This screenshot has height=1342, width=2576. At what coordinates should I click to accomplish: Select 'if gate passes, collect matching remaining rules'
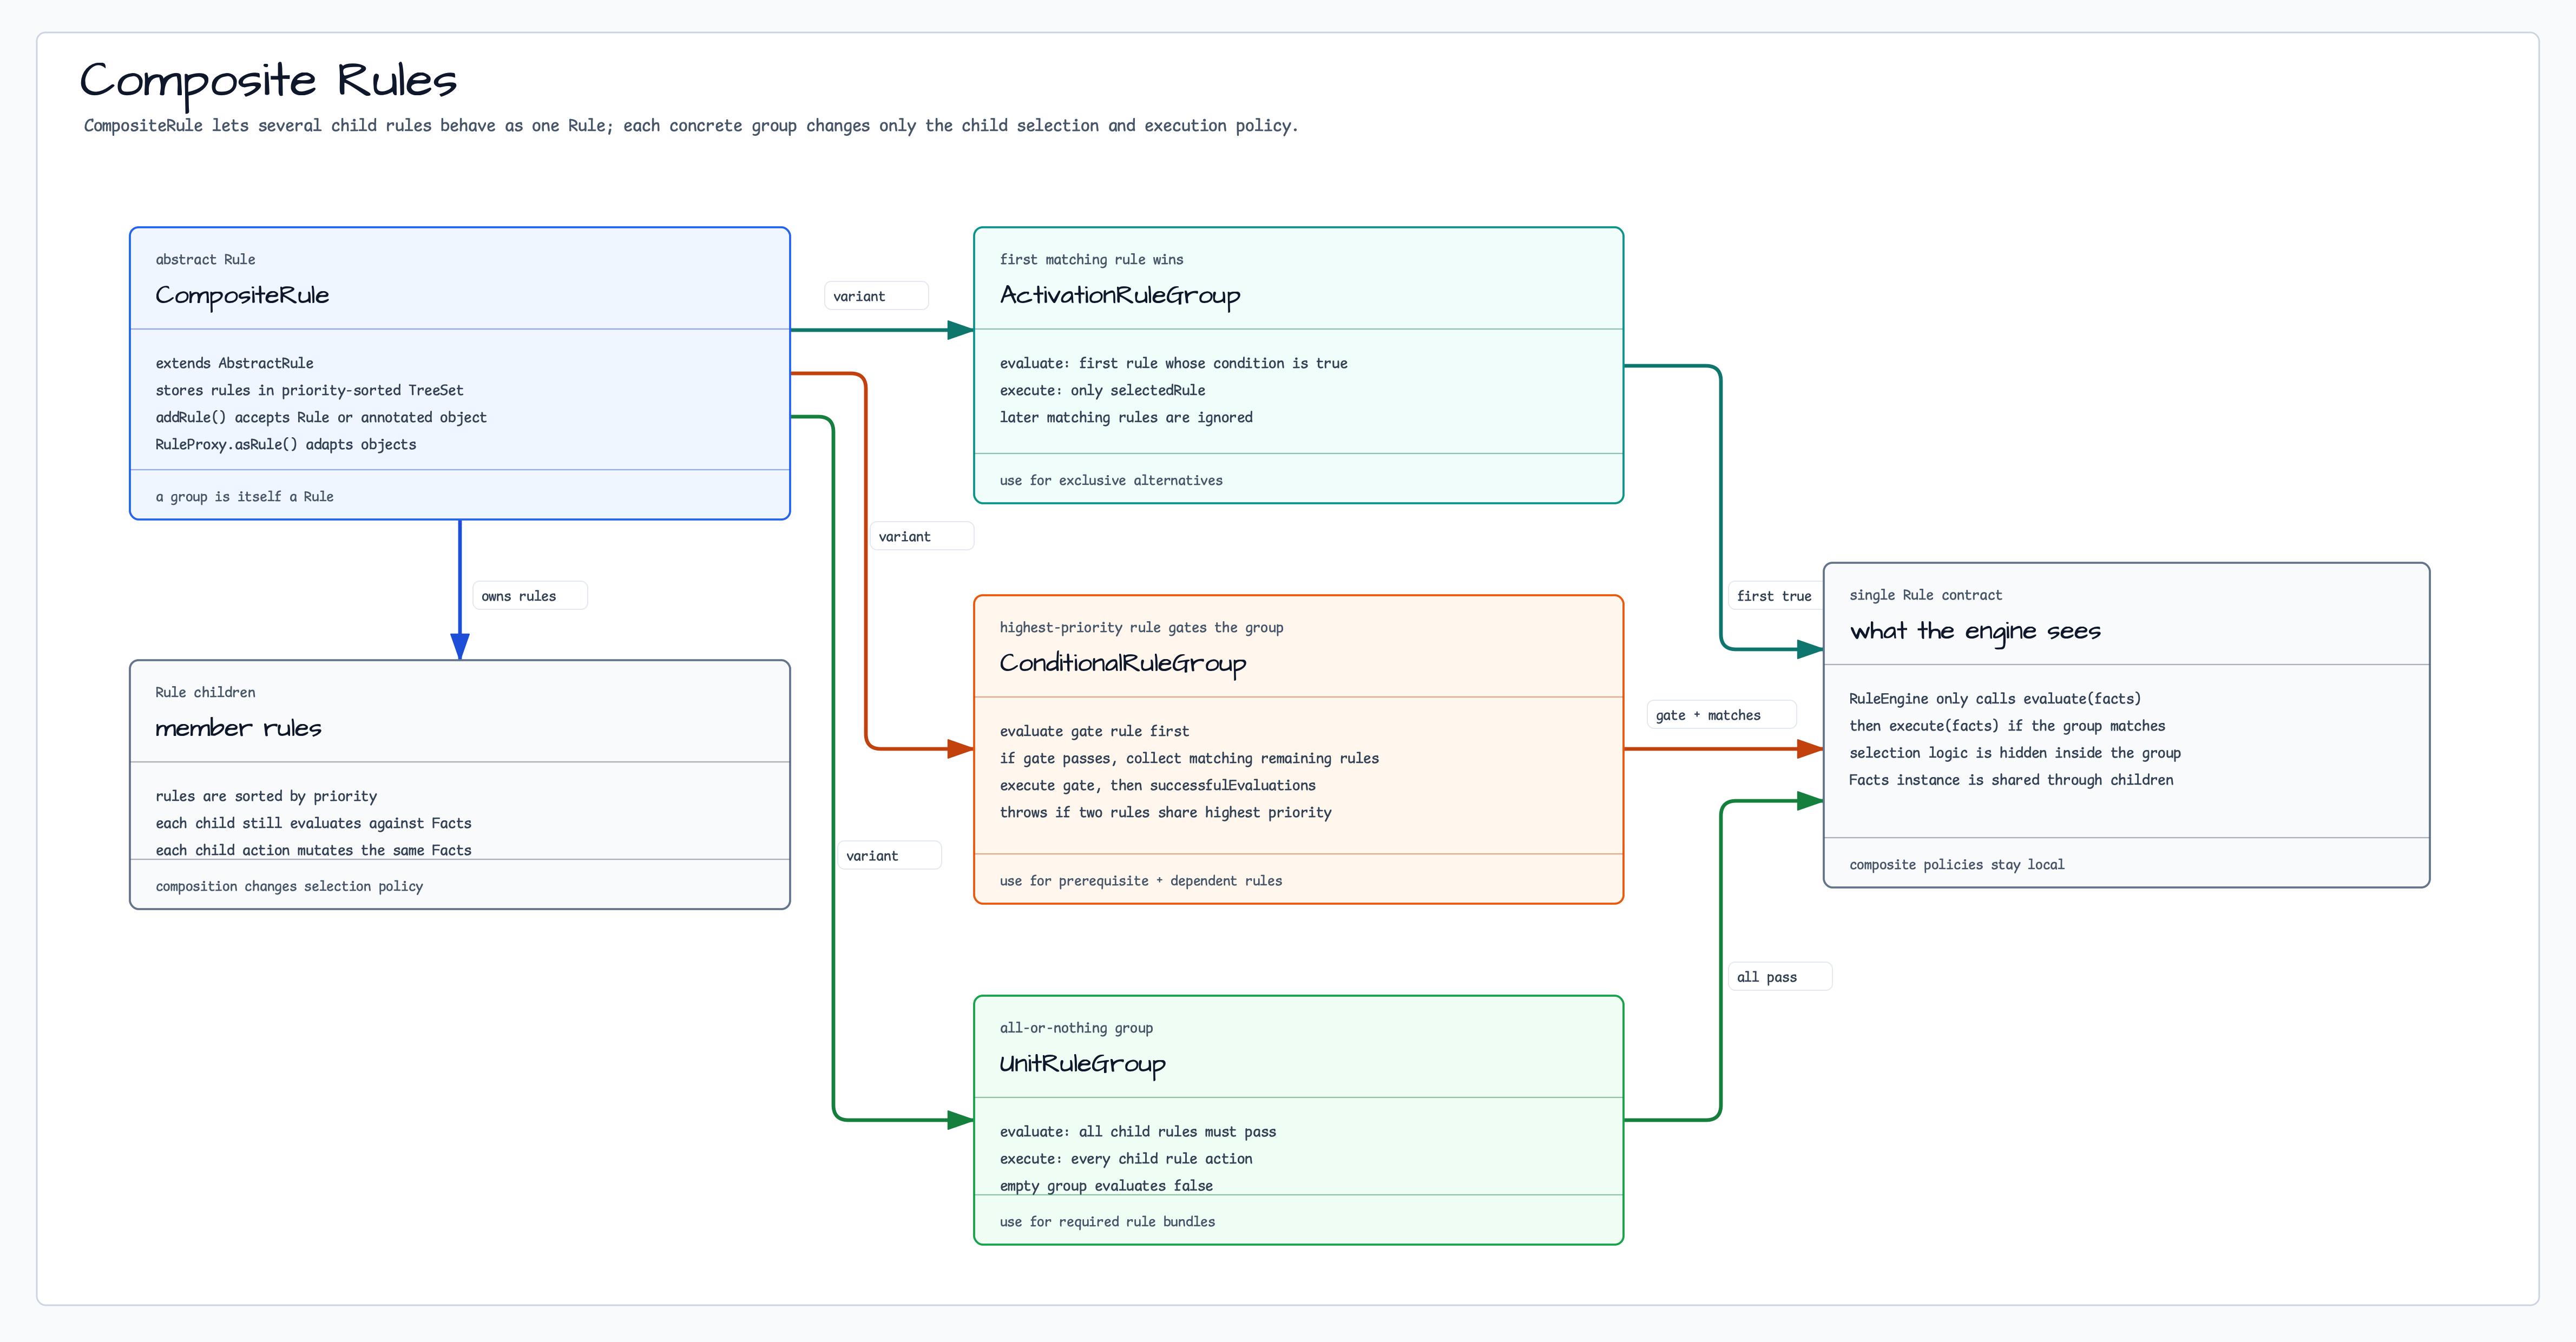click(x=1189, y=758)
